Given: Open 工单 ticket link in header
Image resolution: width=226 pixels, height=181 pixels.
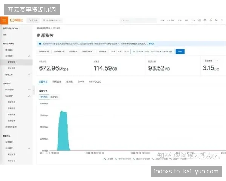Looking at the screenshot, I should [x=193, y=20].
